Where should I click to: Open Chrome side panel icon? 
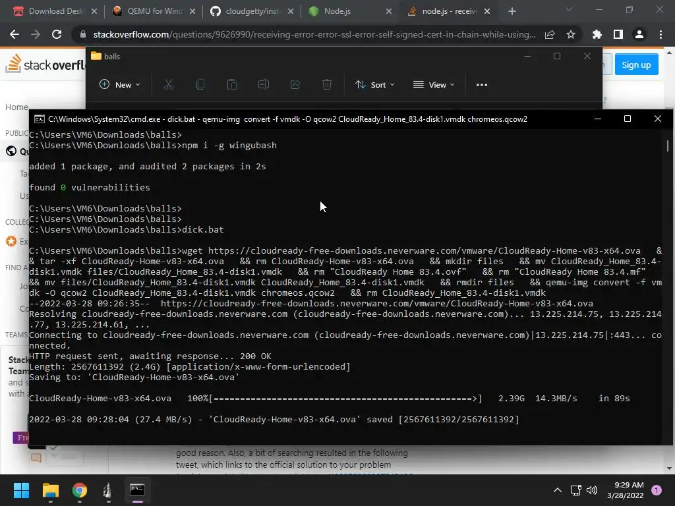coord(618,34)
